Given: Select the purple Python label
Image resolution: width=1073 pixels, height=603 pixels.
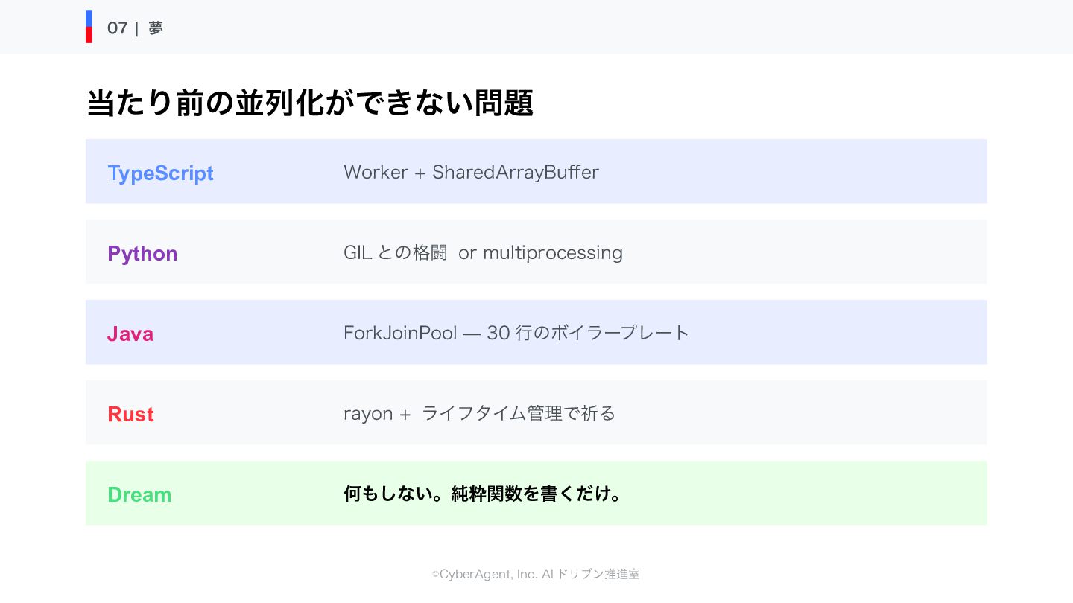Looking at the screenshot, I should (x=142, y=253).
